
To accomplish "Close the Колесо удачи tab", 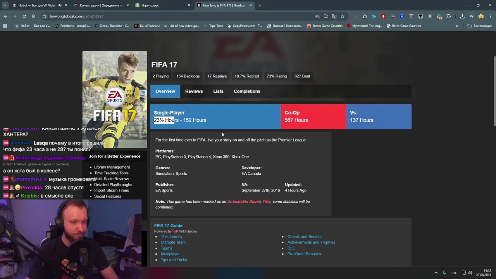I will click(x=127, y=5).
